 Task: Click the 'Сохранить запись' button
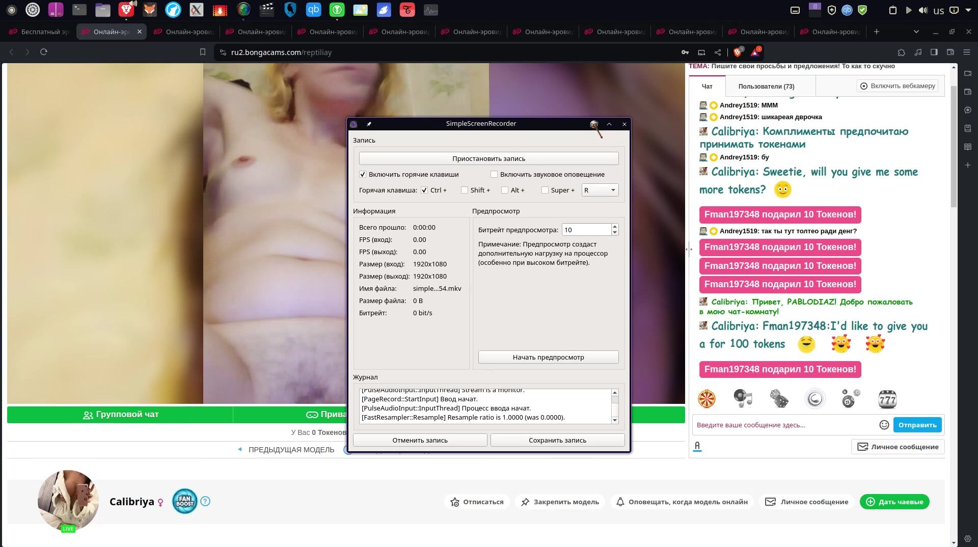557,440
